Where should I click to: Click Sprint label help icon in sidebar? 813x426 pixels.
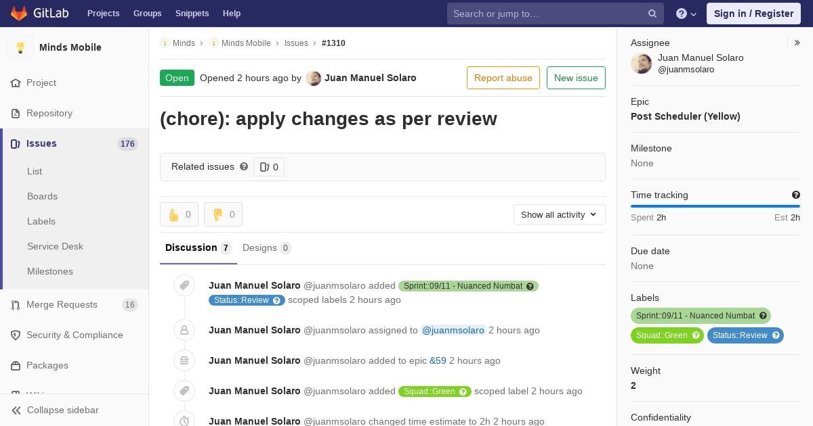[763, 316]
